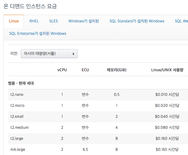Select the t2.micro instance name
The width and height of the screenshot is (188, 155).
[x=17, y=106]
